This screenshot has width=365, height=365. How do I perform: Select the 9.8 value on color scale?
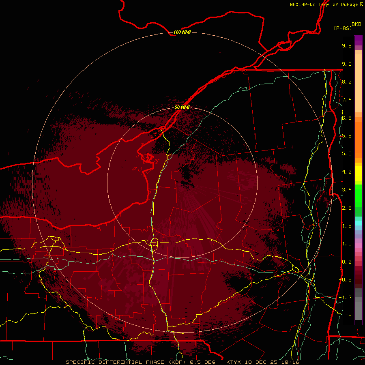pos(347,46)
